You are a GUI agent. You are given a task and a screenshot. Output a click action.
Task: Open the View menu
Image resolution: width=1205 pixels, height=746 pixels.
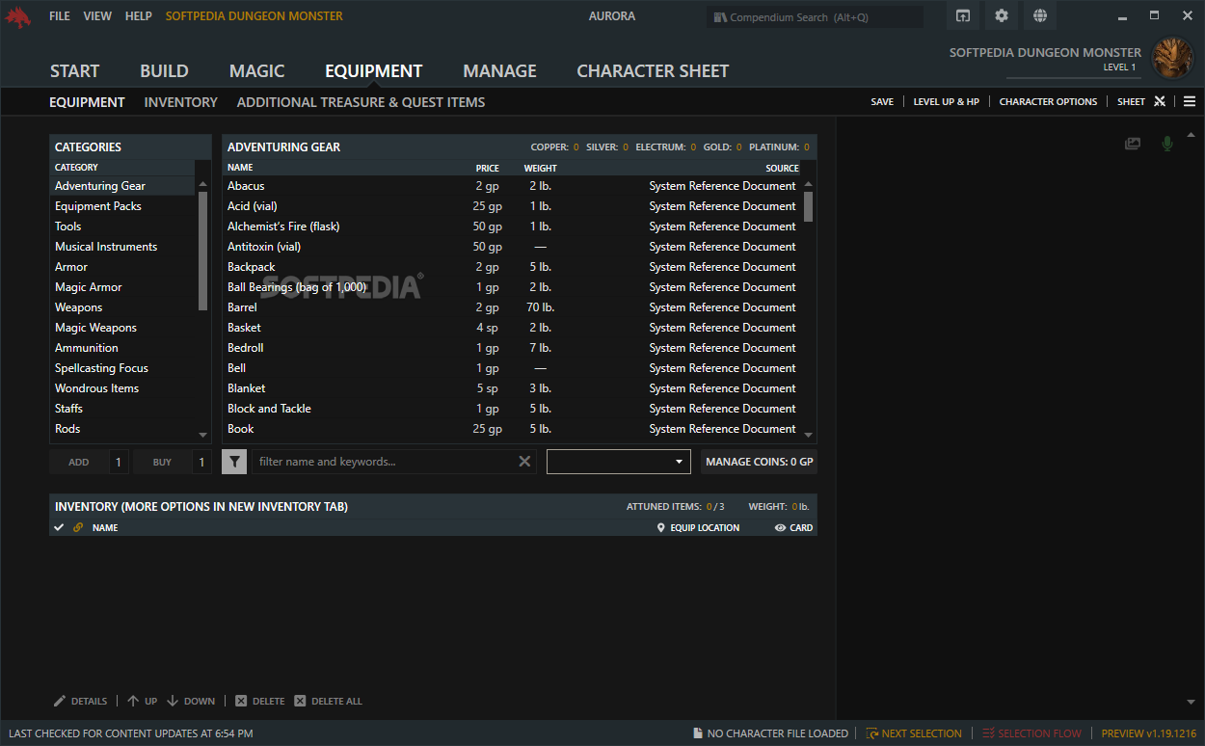click(97, 16)
